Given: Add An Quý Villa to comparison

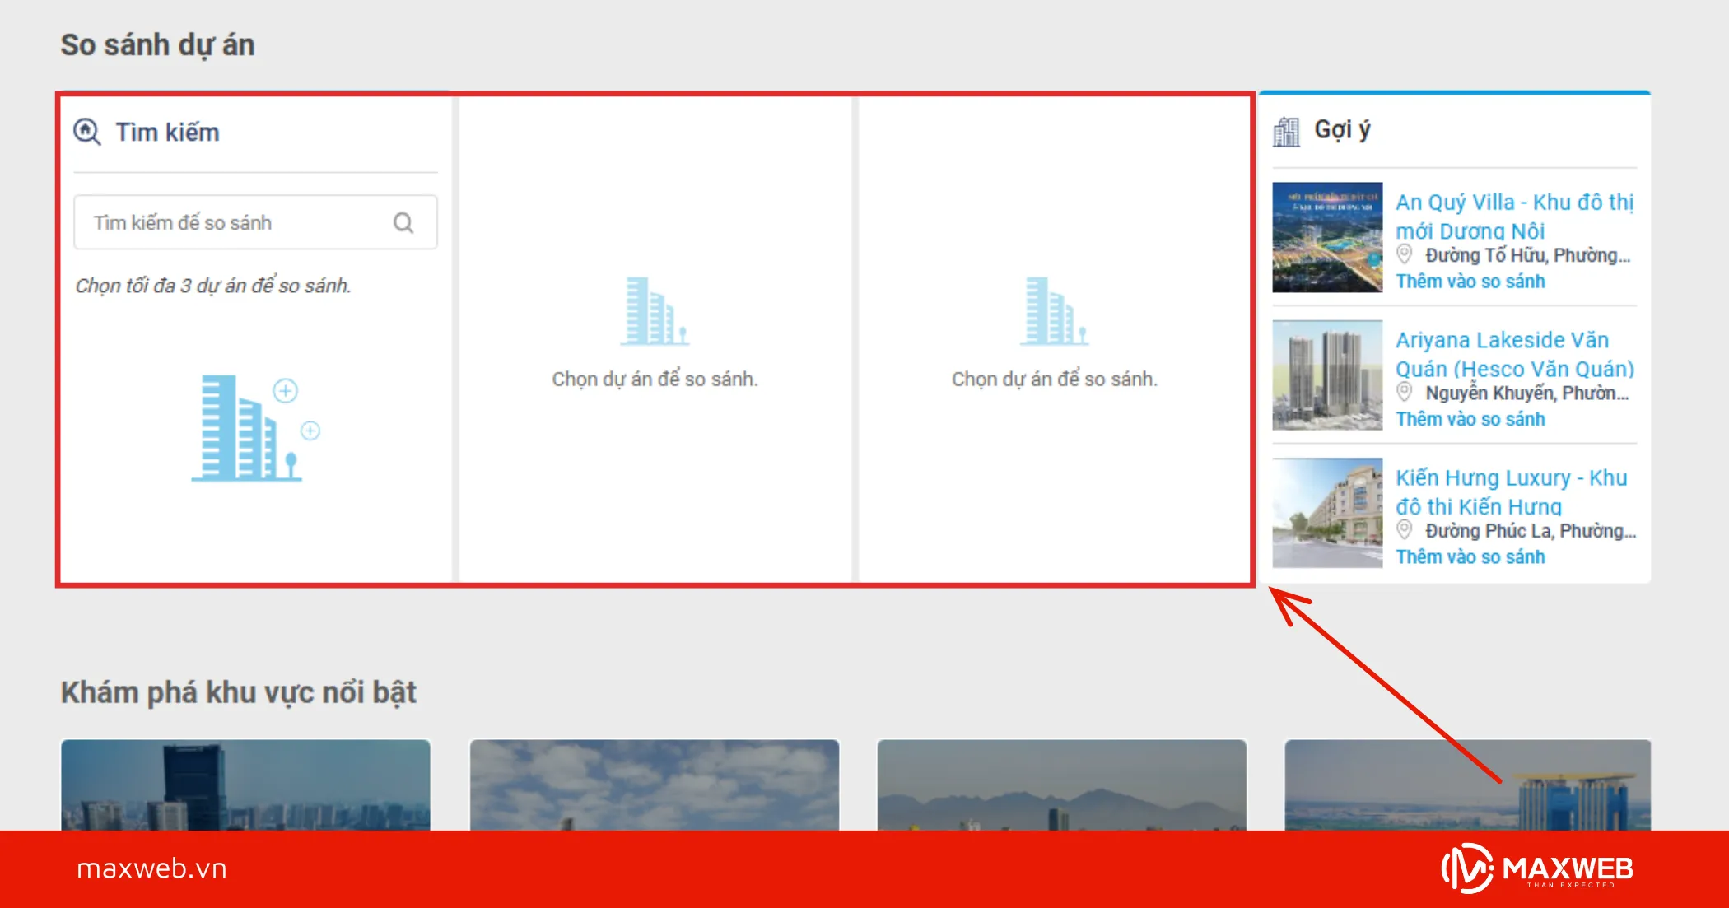Looking at the screenshot, I should 1470,282.
